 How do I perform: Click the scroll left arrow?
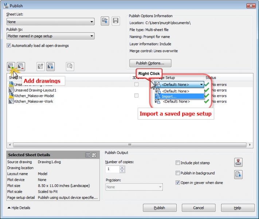tap(10, 145)
